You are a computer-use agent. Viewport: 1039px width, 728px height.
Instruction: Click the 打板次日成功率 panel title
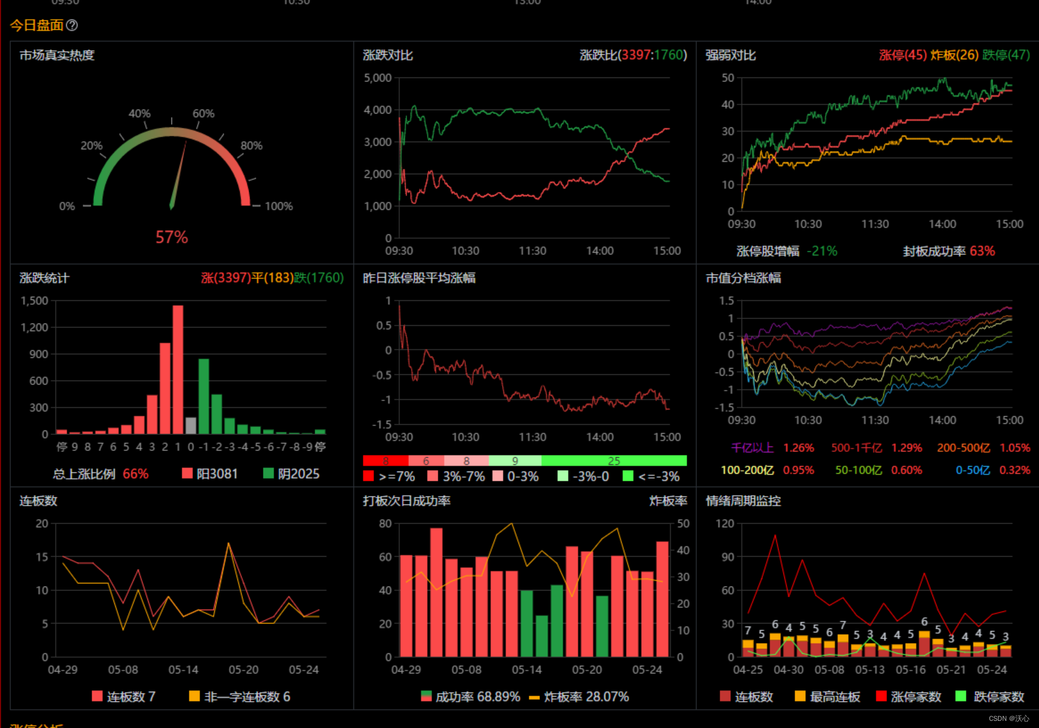(407, 501)
